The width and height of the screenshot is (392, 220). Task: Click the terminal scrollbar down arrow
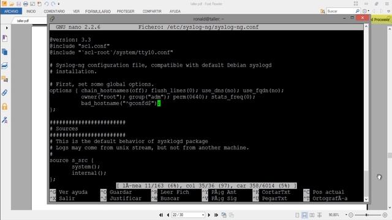(x=366, y=199)
